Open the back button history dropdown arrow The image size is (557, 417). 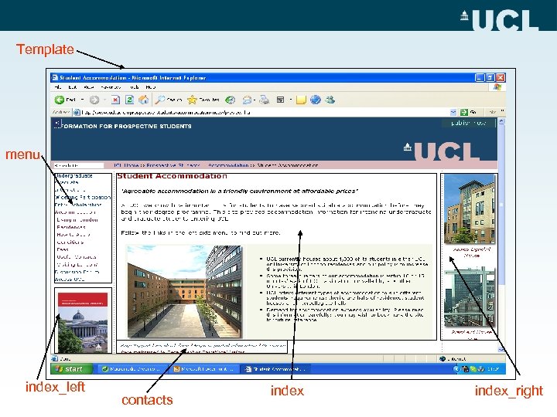pyautogui.click(x=83, y=100)
